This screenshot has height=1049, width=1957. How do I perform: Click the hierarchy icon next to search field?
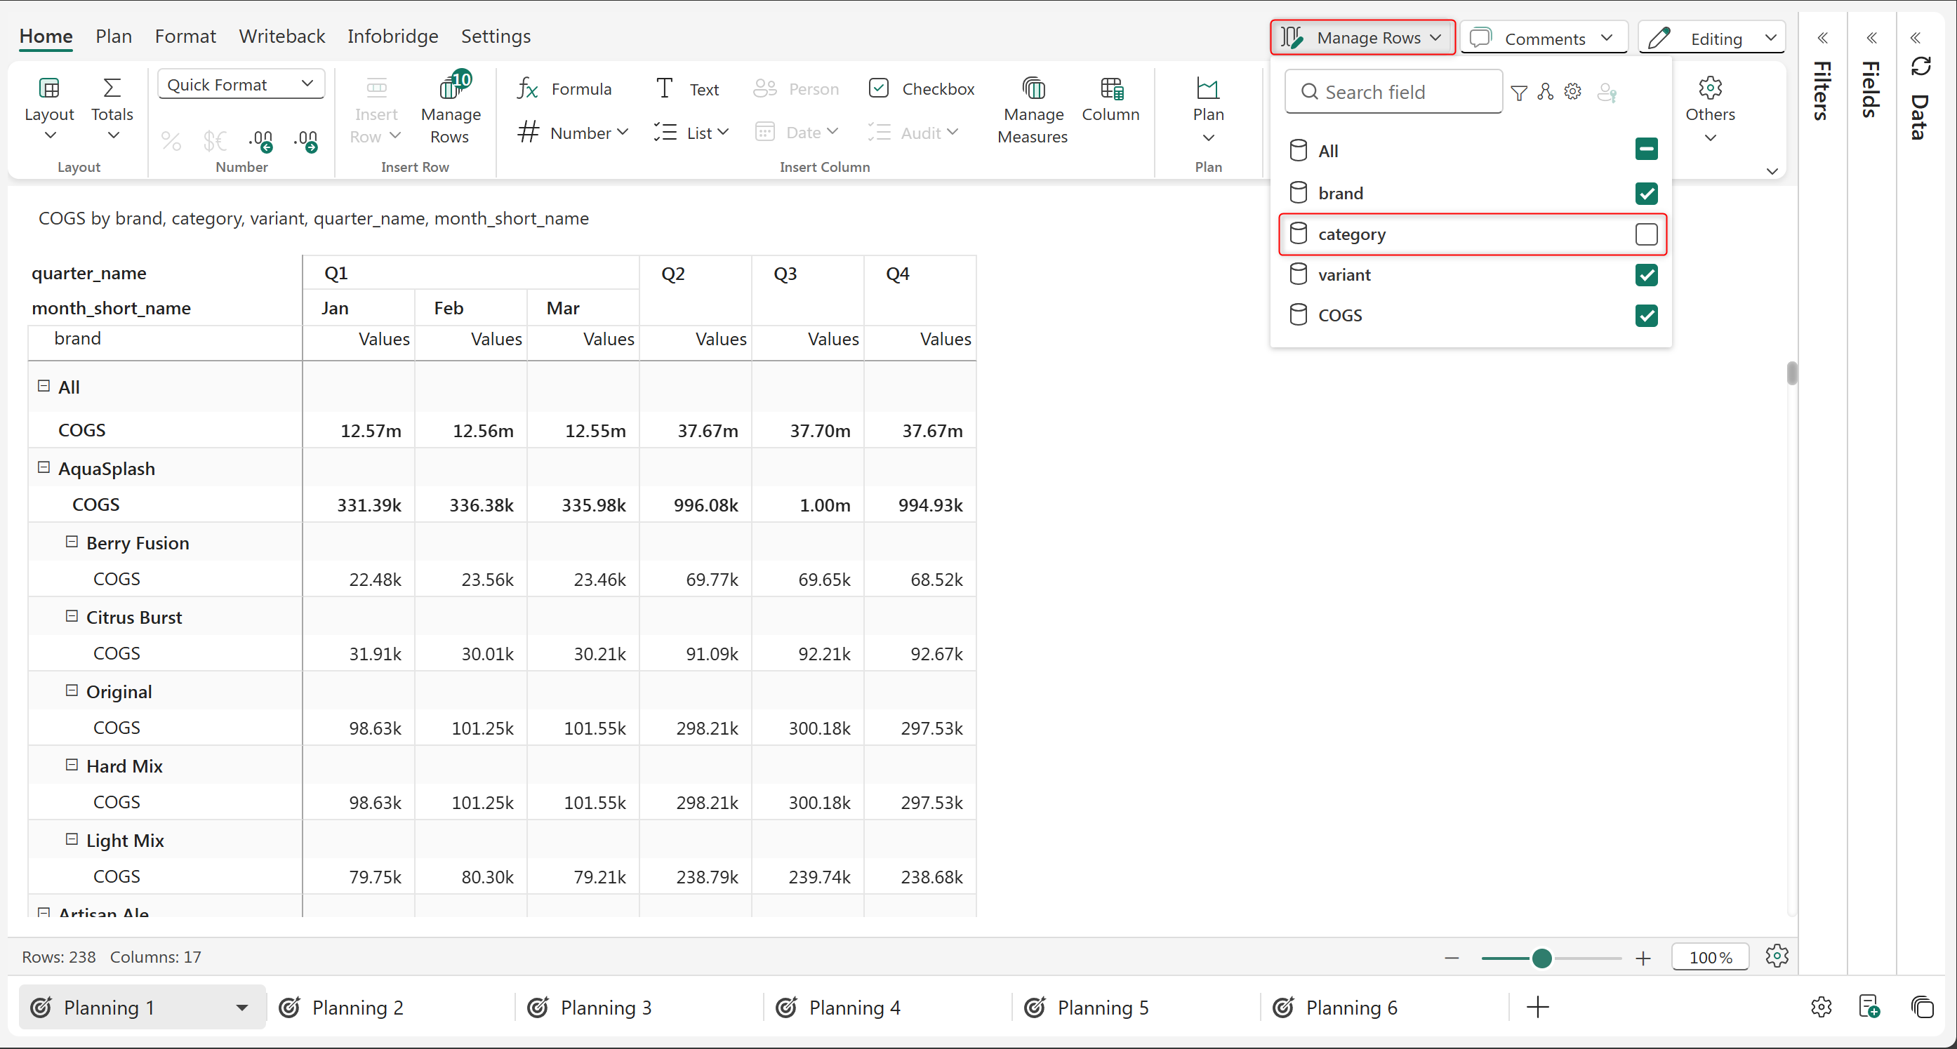pos(1545,92)
